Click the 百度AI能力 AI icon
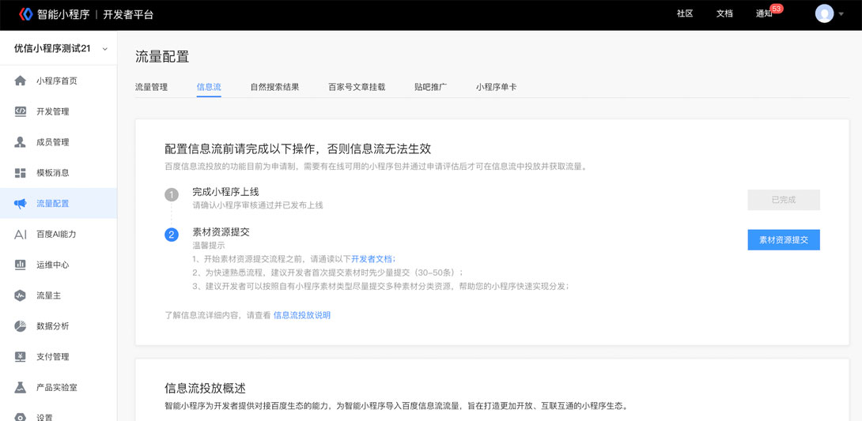 click(21, 235)
